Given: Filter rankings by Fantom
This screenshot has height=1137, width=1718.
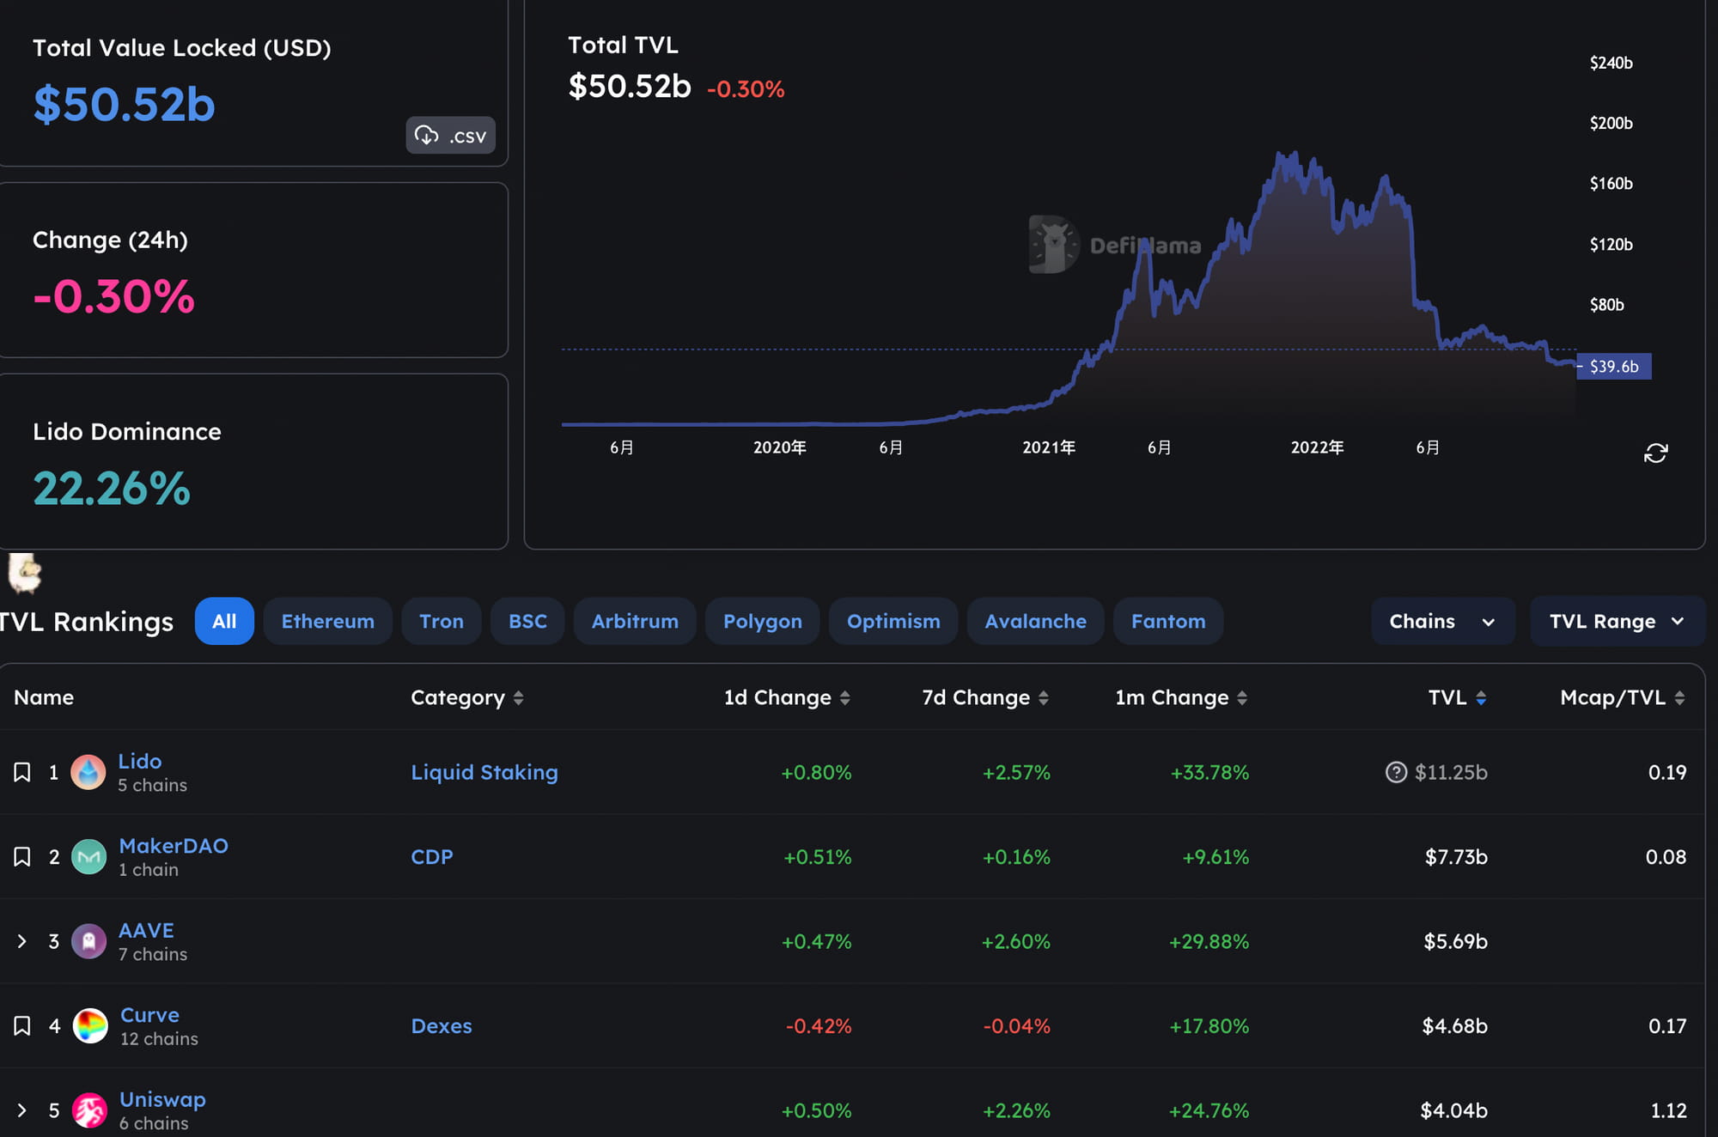Looking at the screenshot, I should point(1168,621).
